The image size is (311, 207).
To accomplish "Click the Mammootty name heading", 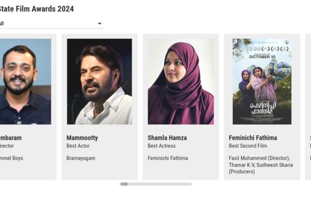I will click(82, 138).
